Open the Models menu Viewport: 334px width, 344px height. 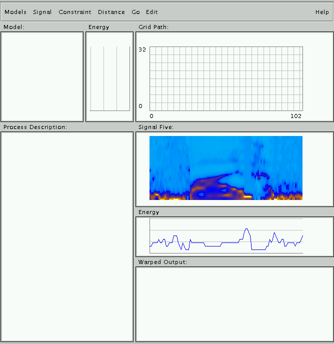(15, 12)
